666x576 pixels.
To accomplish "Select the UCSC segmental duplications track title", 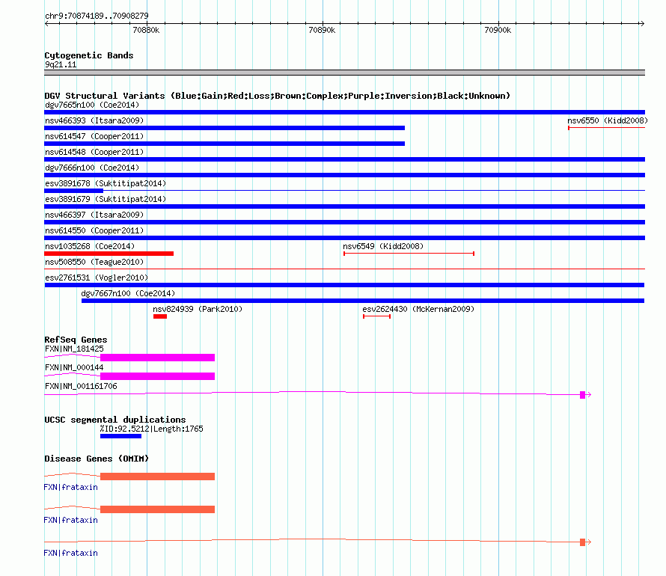I will click(115, 420).
